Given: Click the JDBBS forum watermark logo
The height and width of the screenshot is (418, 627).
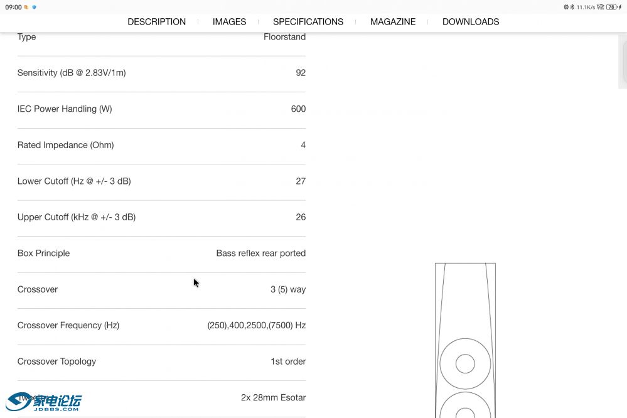Looking at the screenshot, I should point(44,402).
